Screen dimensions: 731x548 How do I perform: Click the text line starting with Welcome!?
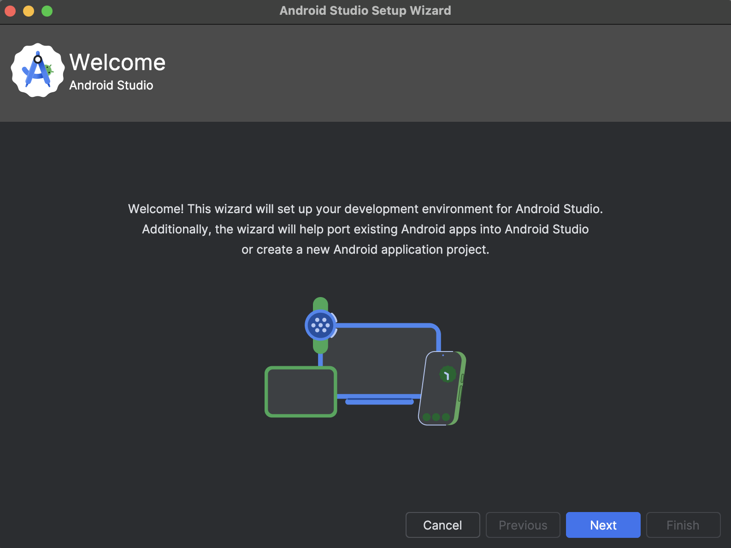(x=365, y=209)
